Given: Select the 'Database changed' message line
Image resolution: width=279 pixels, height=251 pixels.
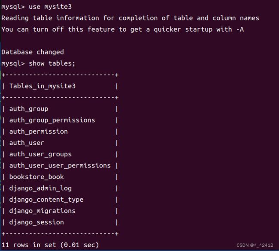Looking at the screenshot, I should pos(33,52).
